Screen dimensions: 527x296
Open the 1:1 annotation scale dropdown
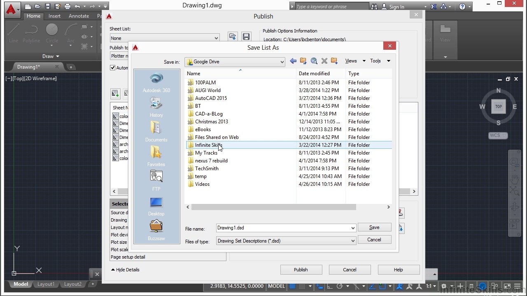(x=431, y=286)
